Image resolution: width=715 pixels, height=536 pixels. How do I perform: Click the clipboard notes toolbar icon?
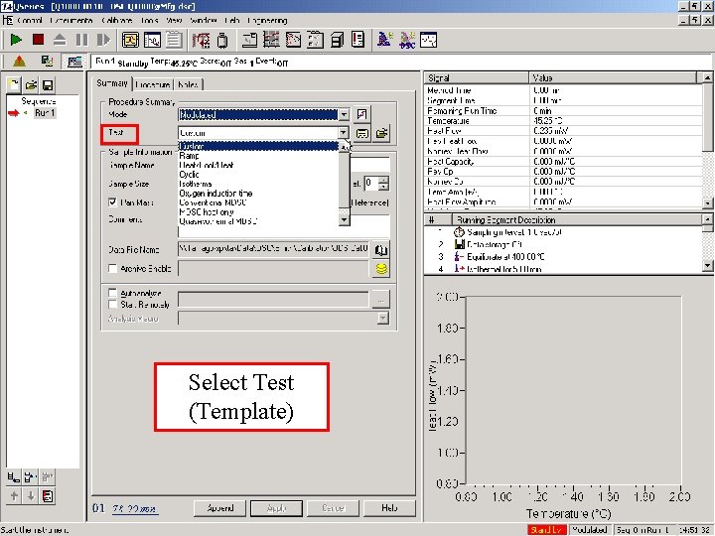[174, 40]
